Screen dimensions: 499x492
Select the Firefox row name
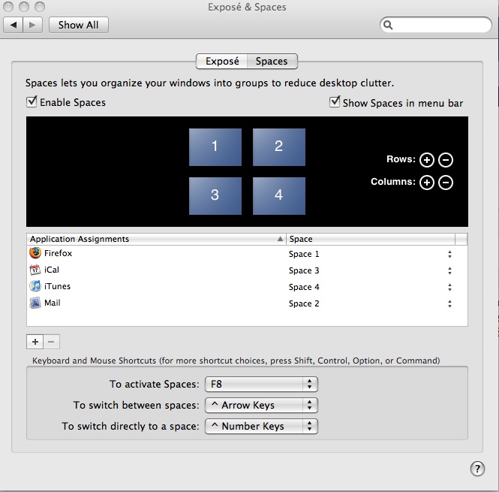[59, 253]
